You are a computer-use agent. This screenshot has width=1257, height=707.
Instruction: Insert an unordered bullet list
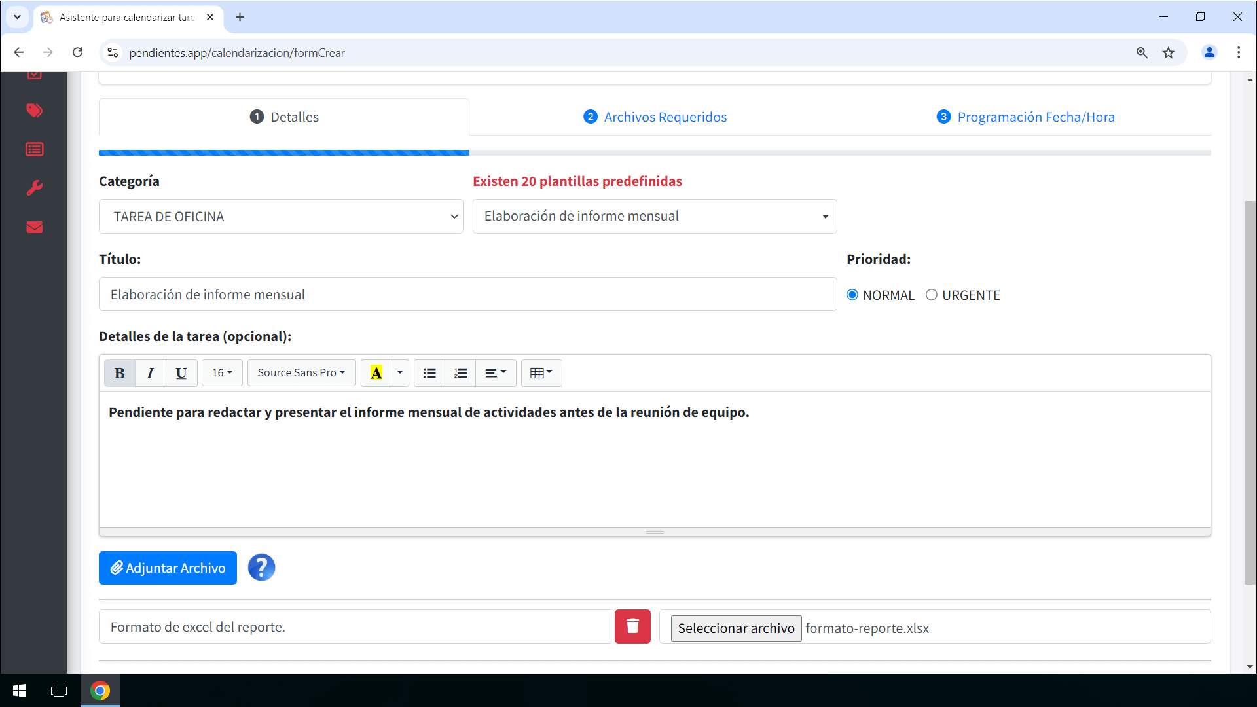[x=429, y=373]
